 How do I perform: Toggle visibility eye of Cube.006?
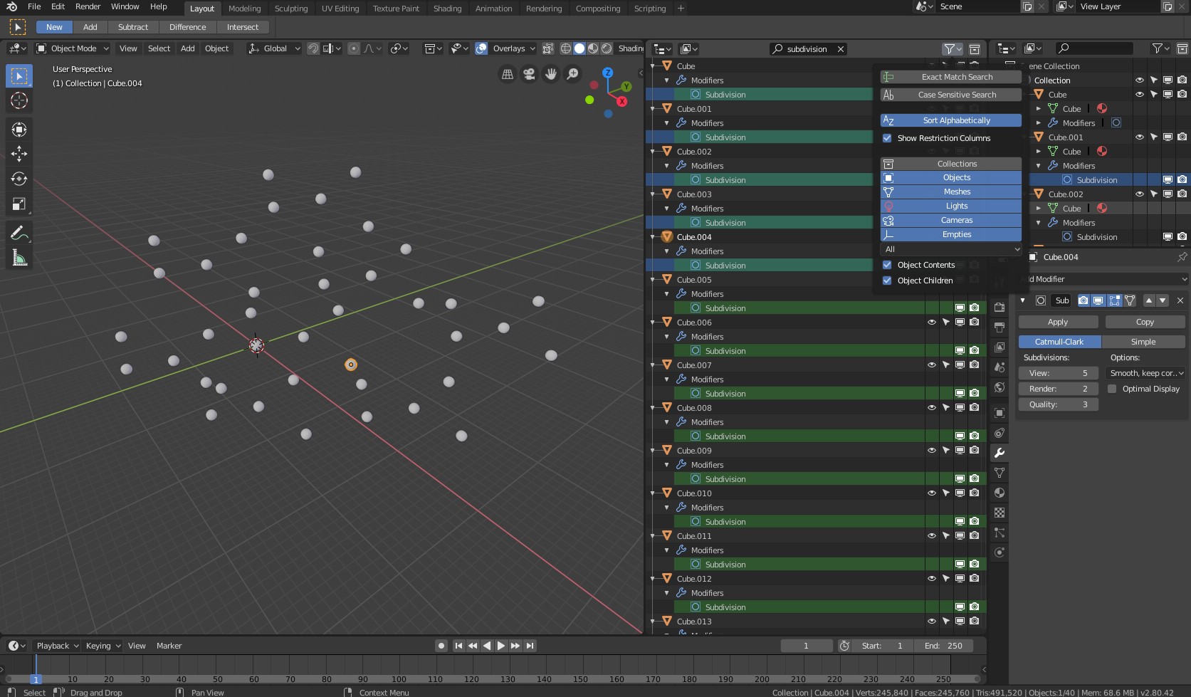click(x=931, y=323)
